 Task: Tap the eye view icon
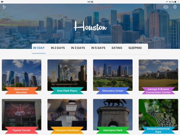[166, 7]
